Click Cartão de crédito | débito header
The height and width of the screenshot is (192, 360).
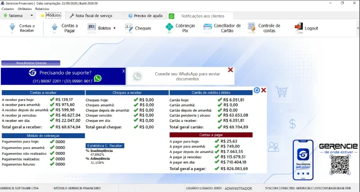211,93
